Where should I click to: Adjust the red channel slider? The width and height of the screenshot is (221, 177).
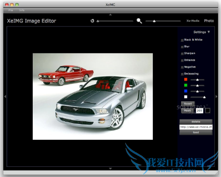tap(198, 80)
